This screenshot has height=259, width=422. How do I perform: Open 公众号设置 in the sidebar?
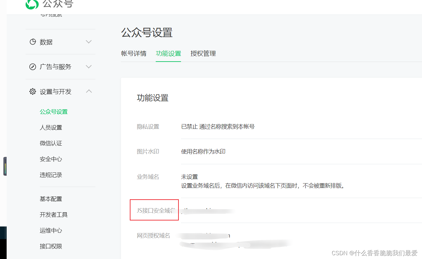click(54, 112)
